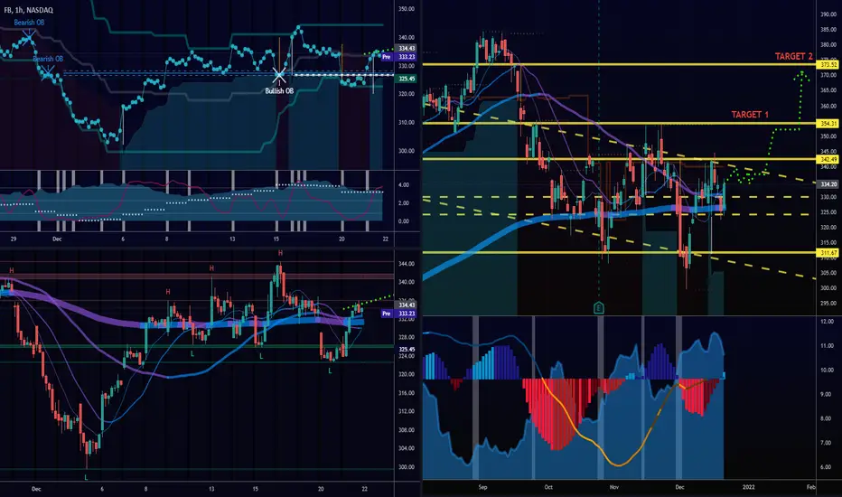Image resolution: width=842 pixels, height=497 pixels.
Task: Click the 354.31 yellow price tag
Action: coord(828,124)
